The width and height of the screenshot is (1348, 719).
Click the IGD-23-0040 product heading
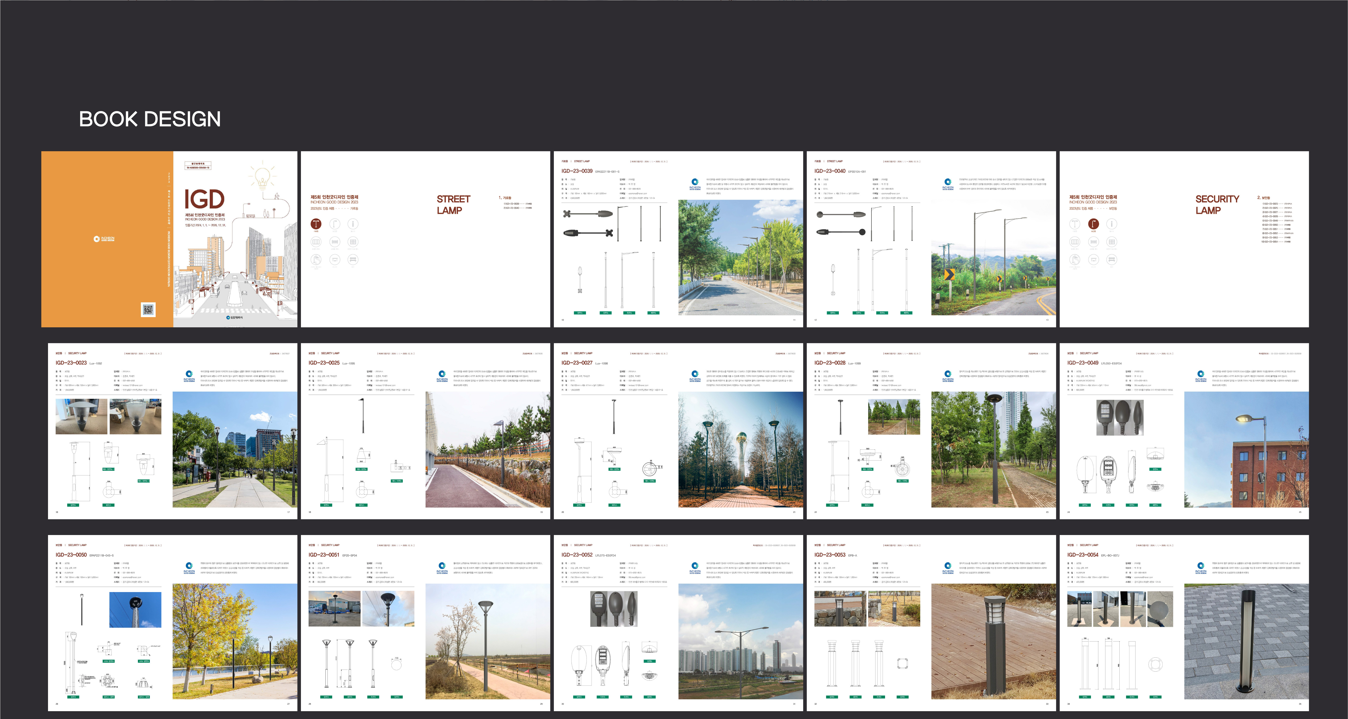pyautogui.click(x=830, y=171)
